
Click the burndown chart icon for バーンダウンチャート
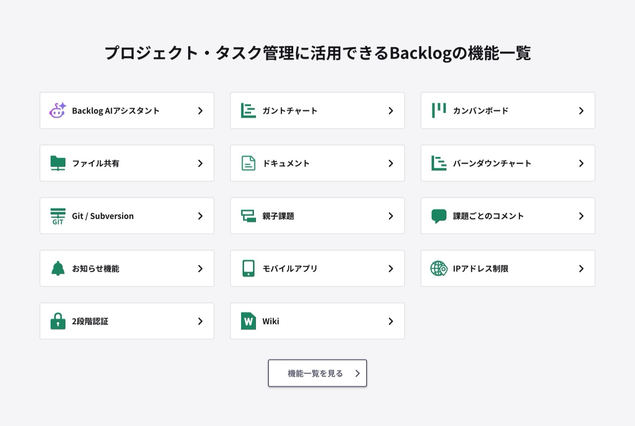438,163
